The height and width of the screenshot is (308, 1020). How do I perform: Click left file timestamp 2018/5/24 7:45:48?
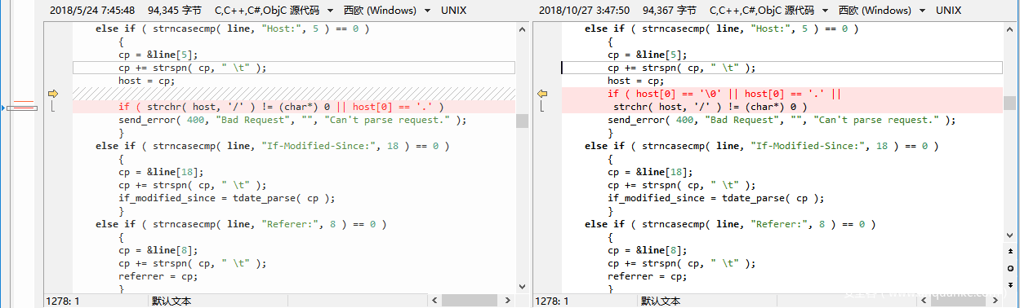coord(93,11)
